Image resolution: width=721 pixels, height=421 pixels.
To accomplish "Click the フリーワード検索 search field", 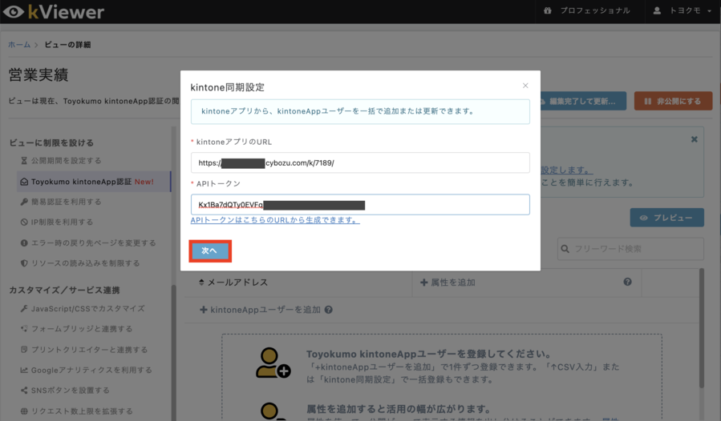I will tap(630, 249).
